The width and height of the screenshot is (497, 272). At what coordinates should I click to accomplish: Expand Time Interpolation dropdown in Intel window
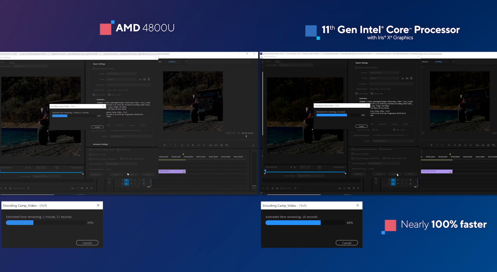[384, 163]
